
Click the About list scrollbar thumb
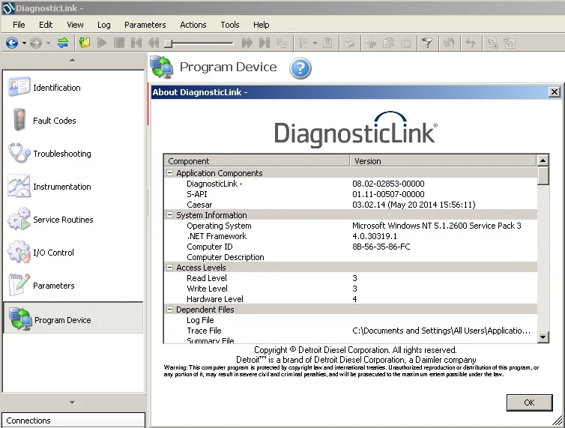[543, 175]
